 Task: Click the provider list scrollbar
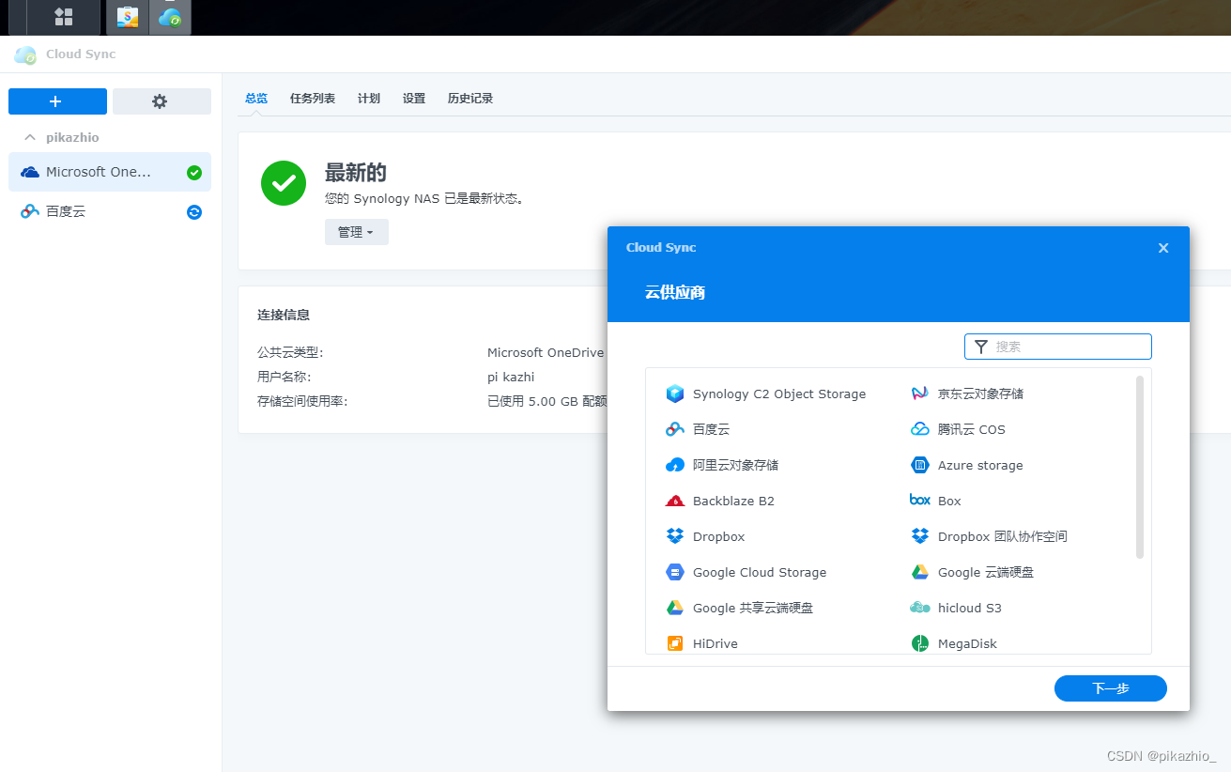1140,467
